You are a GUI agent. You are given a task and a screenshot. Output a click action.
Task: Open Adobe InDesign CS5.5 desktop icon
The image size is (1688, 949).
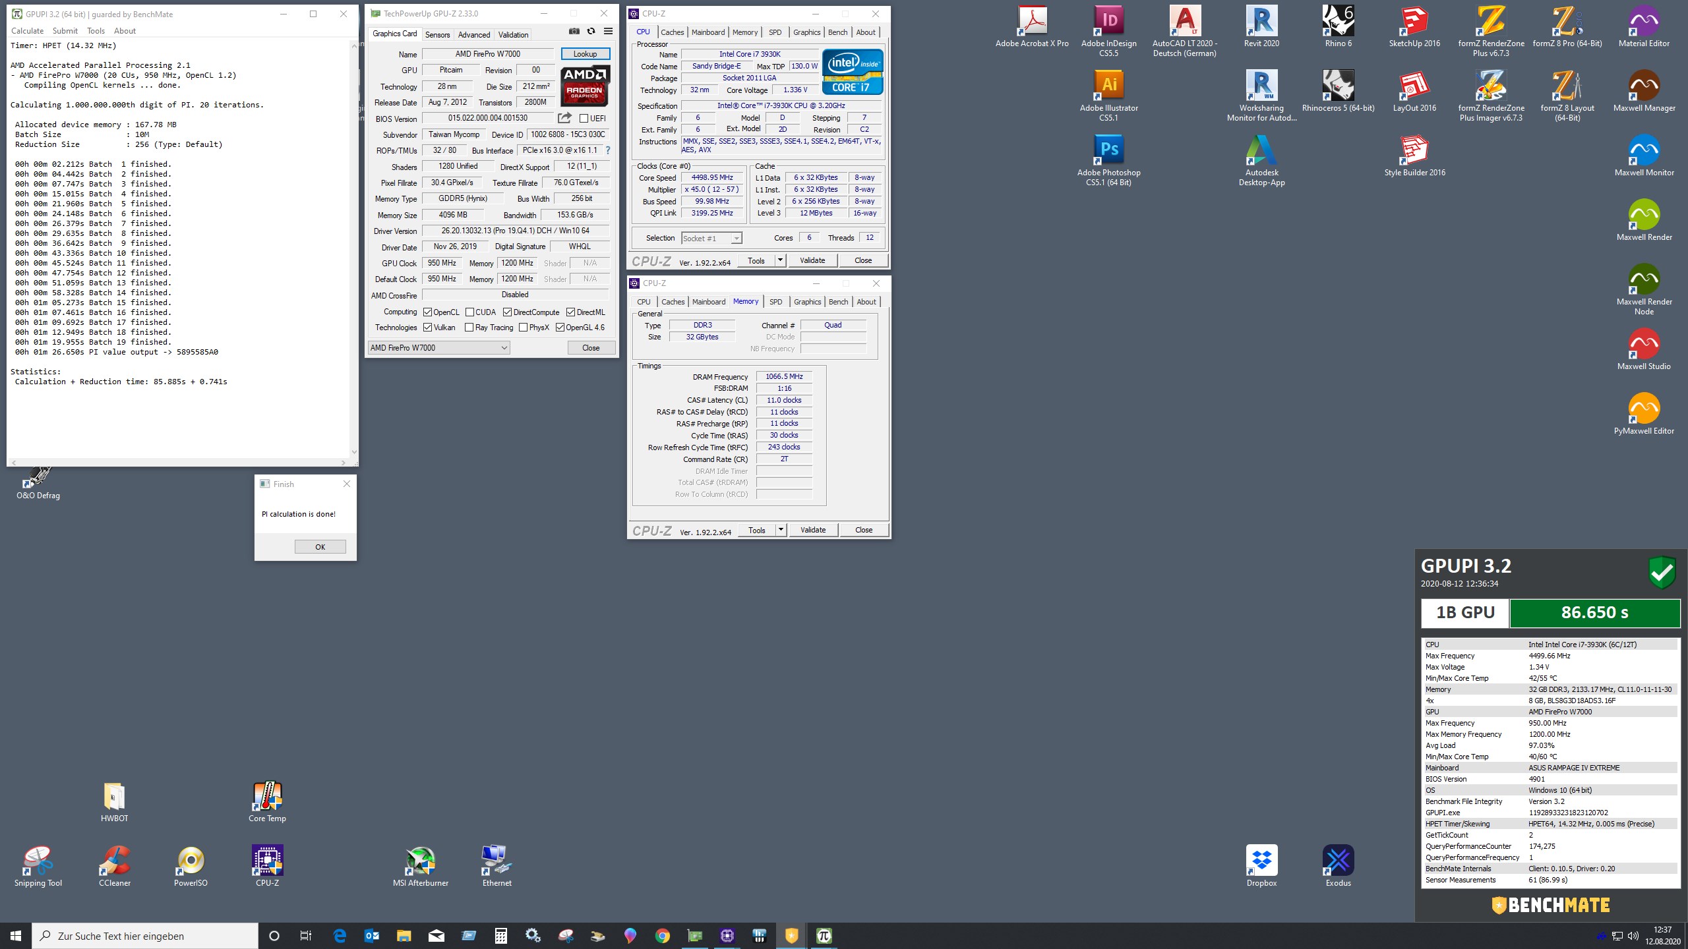pyautogui.click(x=1108, y=31)
